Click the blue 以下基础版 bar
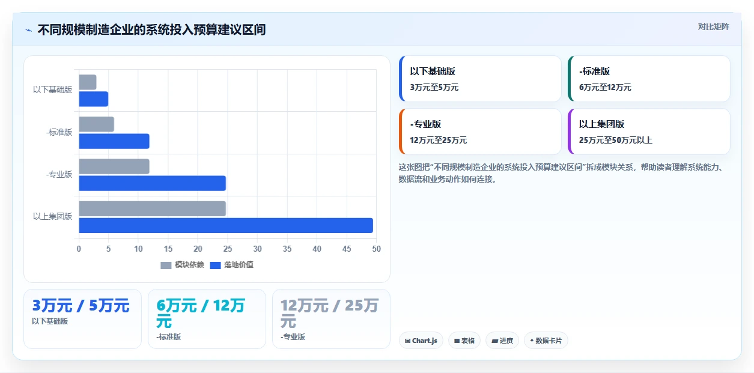 [94, 99]
